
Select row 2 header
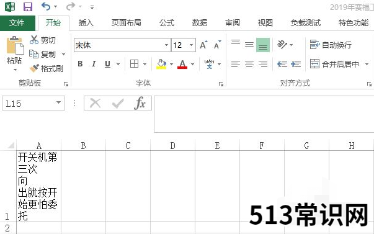coord(7,228)
